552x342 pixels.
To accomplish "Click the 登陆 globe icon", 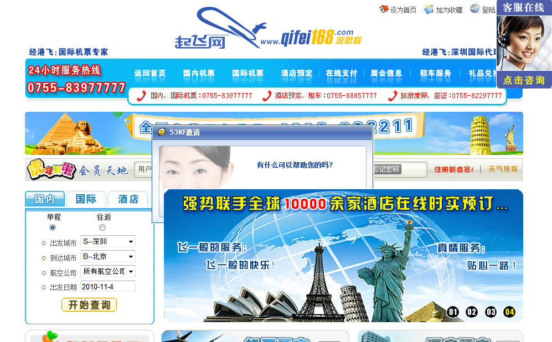I will [x=474, y=9].
